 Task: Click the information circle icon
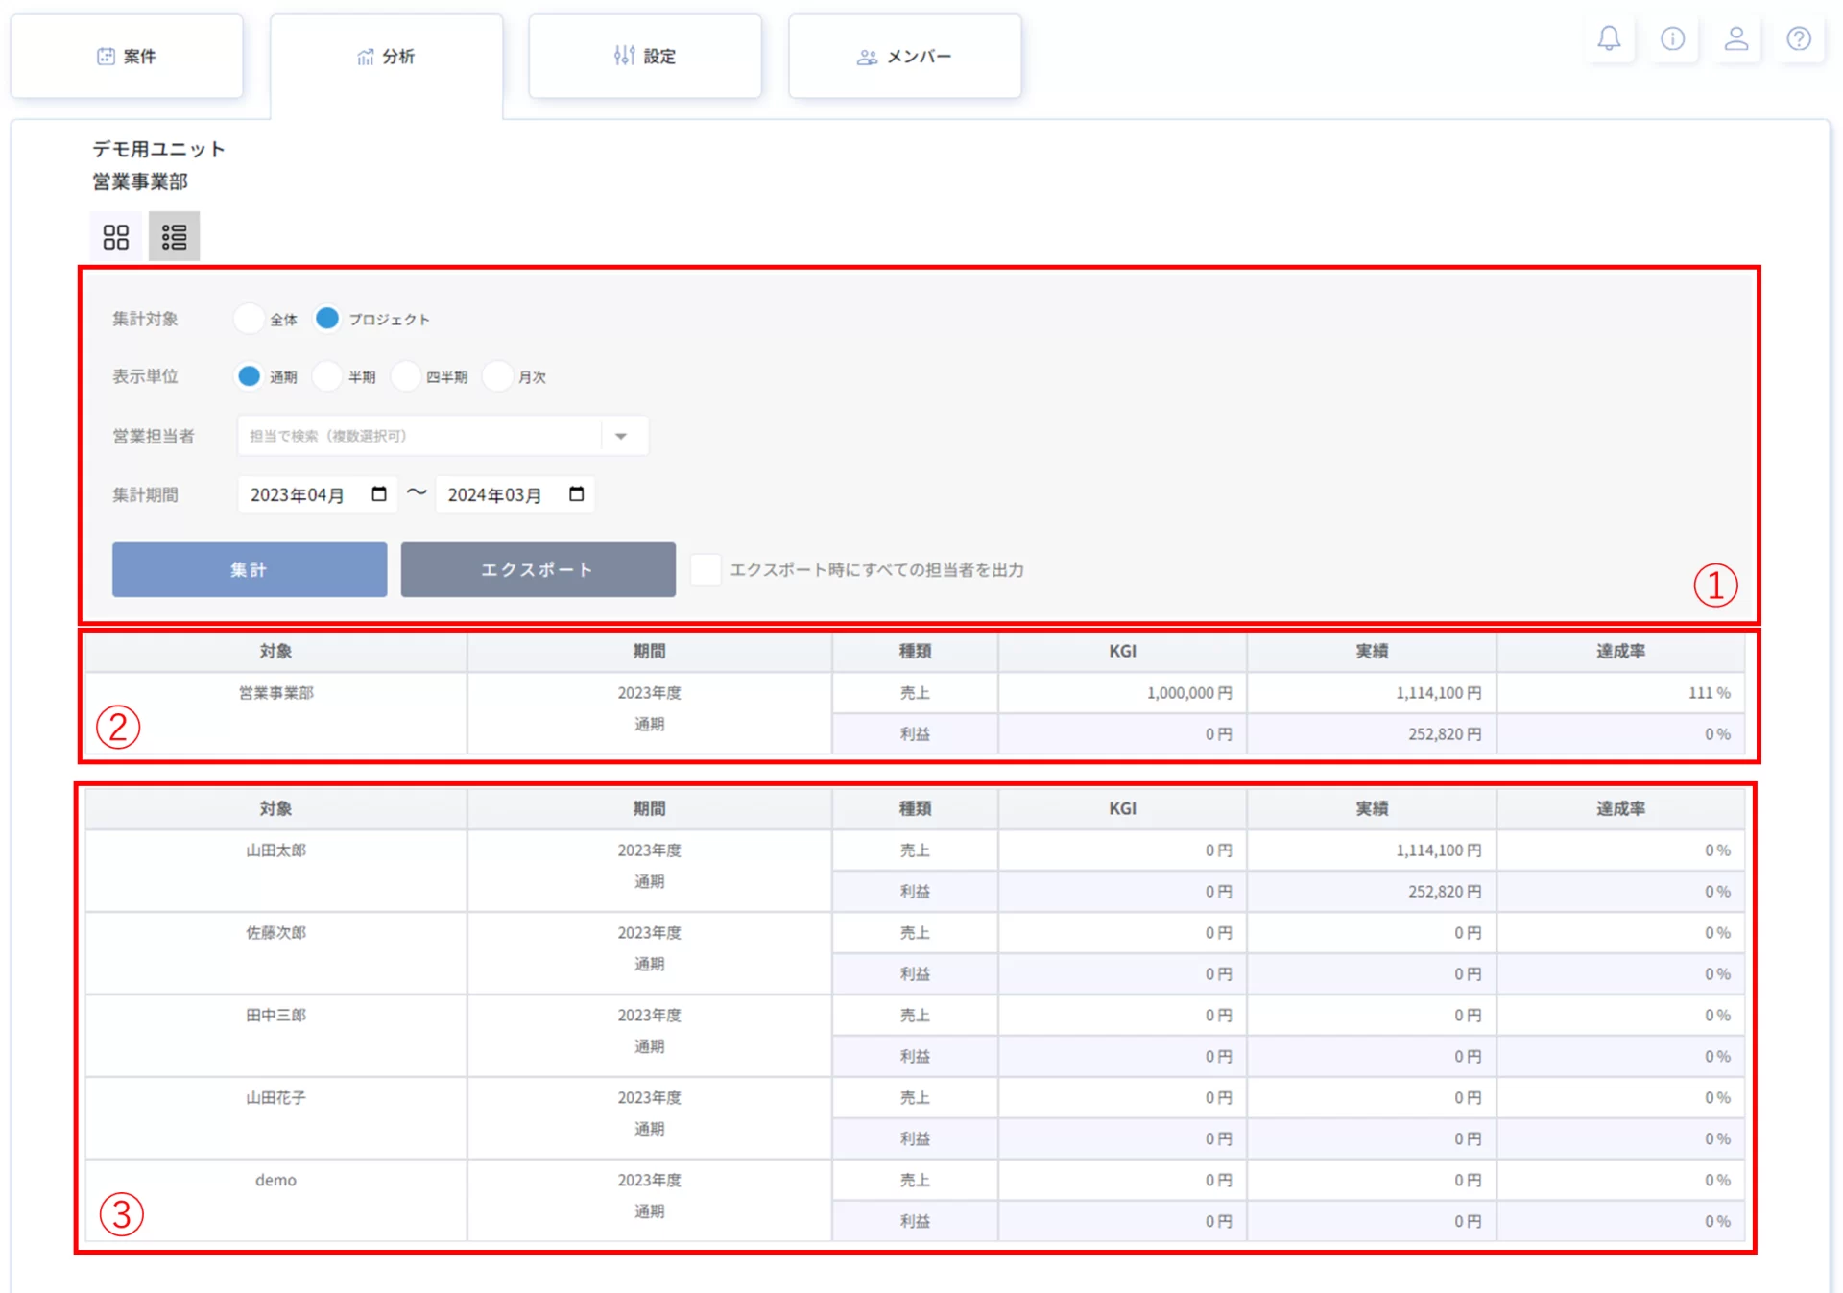[x=1672, y=39]
